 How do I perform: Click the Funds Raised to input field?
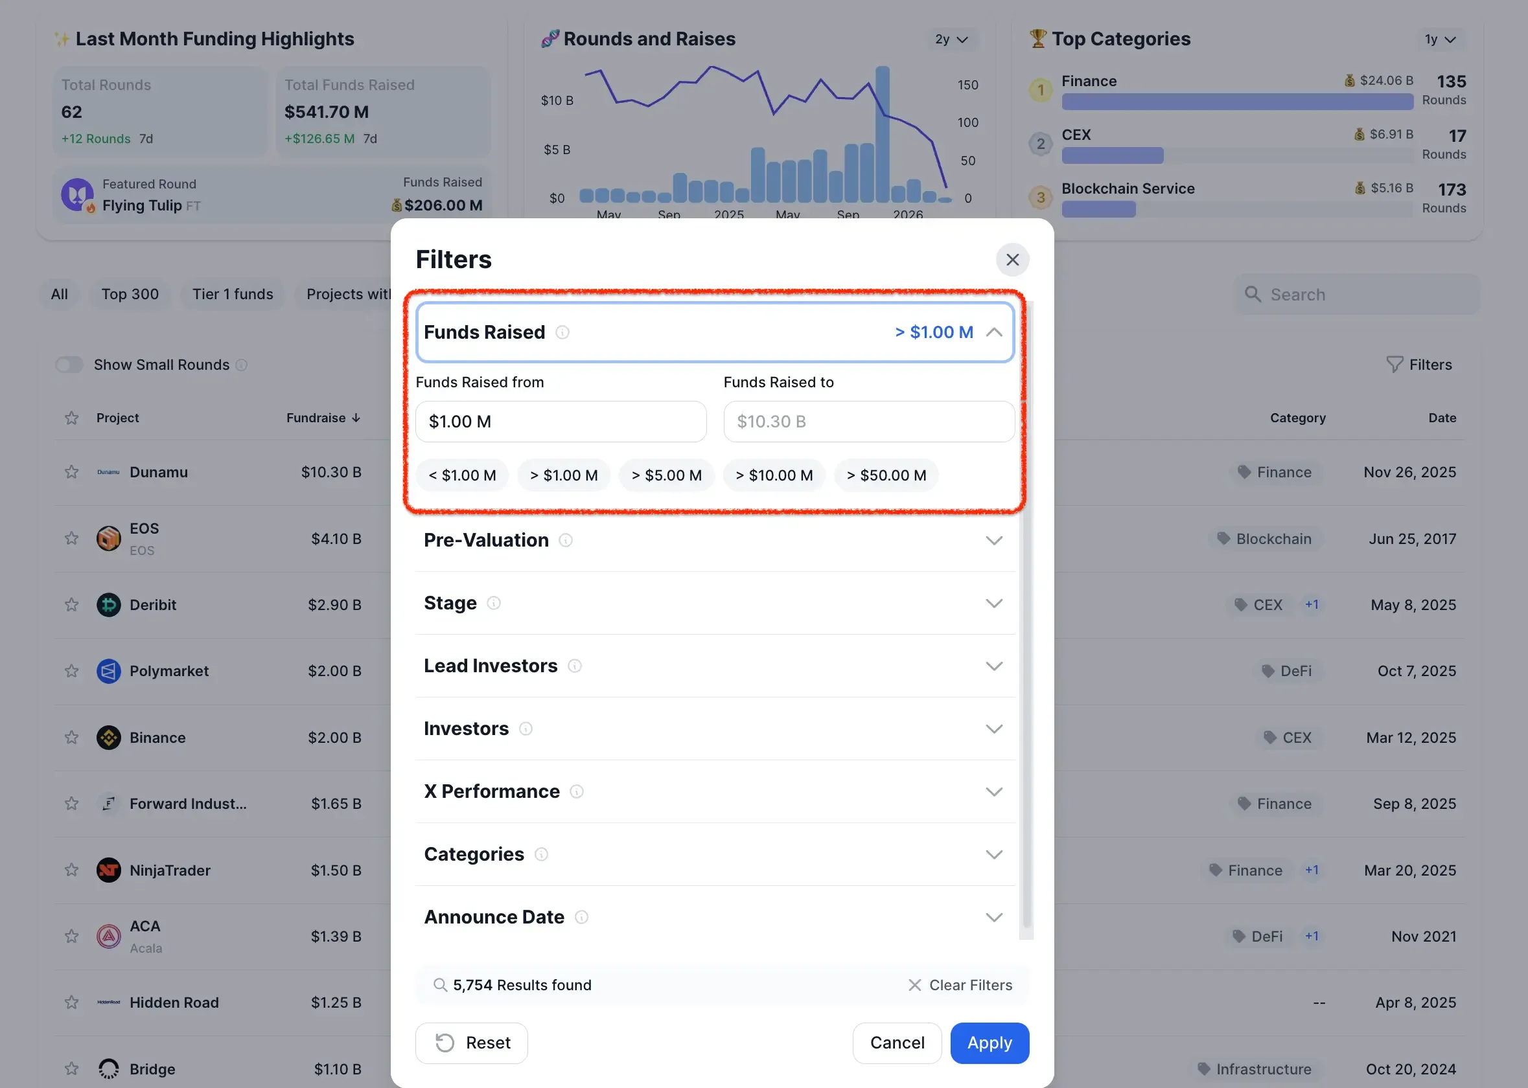[868, 422]
